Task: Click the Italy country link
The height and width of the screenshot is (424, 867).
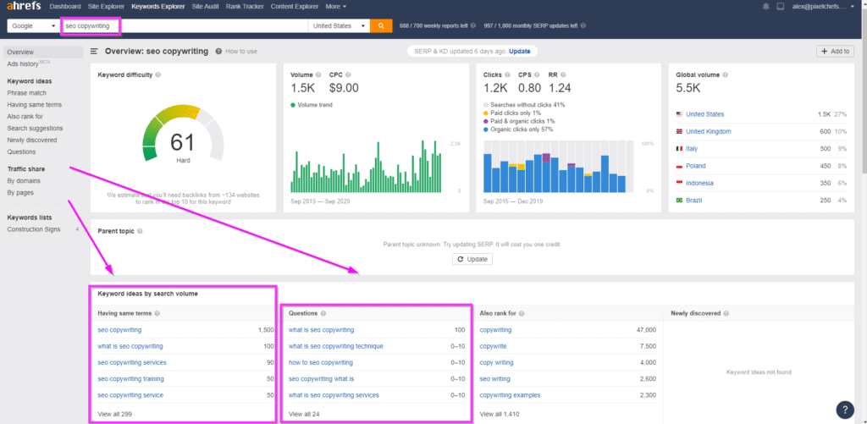Action: pyautogui.click(x=692, y=149)
